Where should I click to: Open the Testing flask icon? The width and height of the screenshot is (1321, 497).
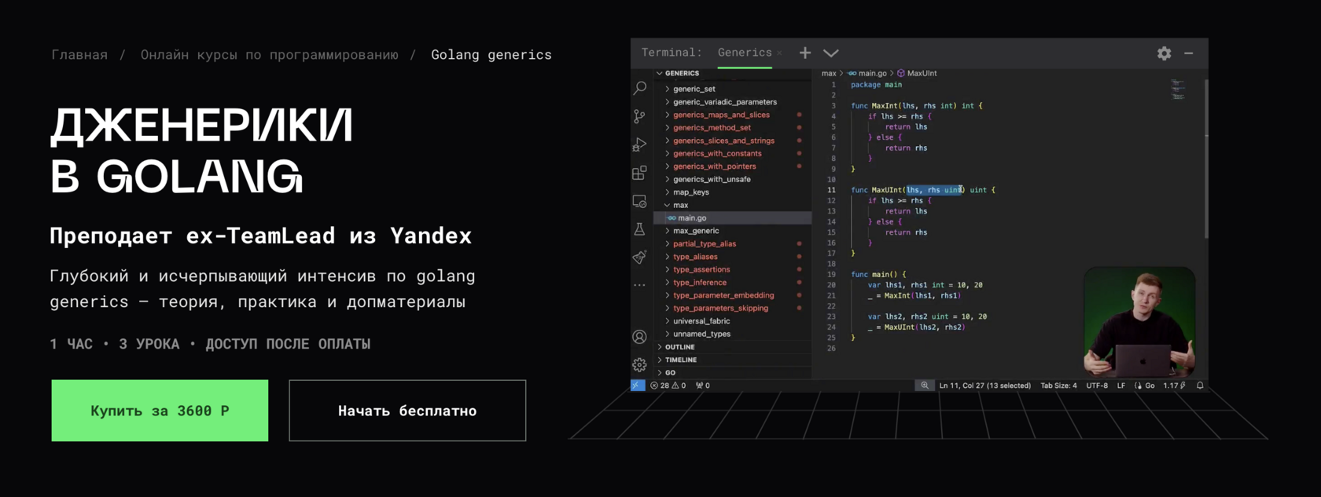(x=640, y=229)
